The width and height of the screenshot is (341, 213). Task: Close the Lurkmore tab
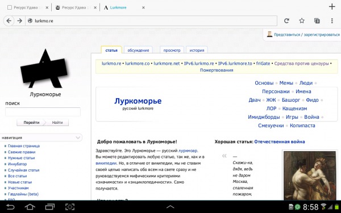[143, 7]
